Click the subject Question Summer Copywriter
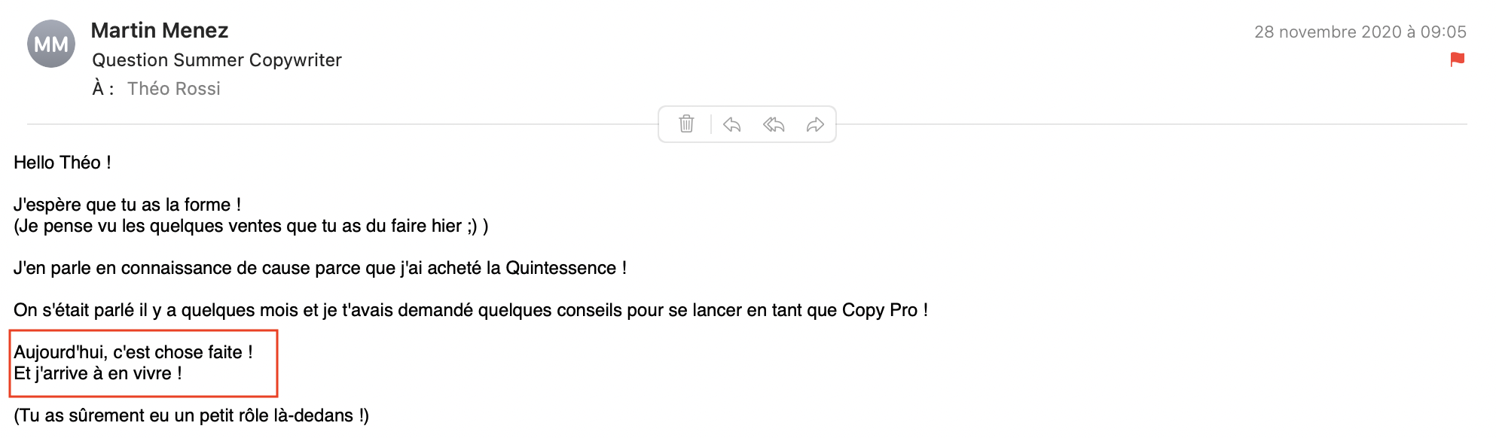The height and width of the screenshot is (438, 1496). tap(217, 60)
